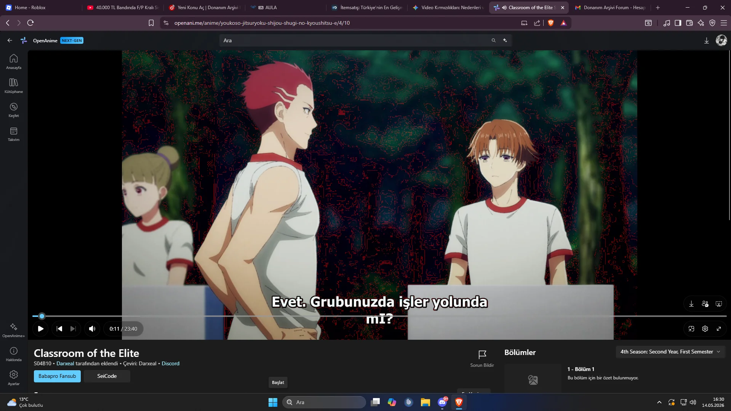Viewport: 731px width, 411px height.
Task: Open a new browser tab
Action: (658, 8)
